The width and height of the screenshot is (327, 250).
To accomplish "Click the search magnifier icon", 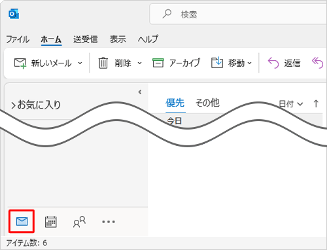I will point(167,14).
